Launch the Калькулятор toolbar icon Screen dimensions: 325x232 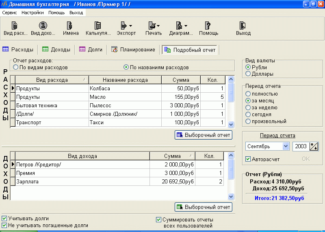point(98,28)
